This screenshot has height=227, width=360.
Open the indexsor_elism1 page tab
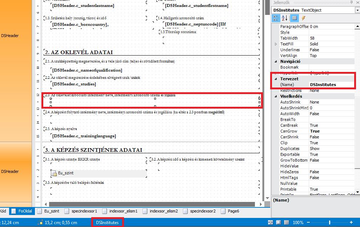point(120,211)
